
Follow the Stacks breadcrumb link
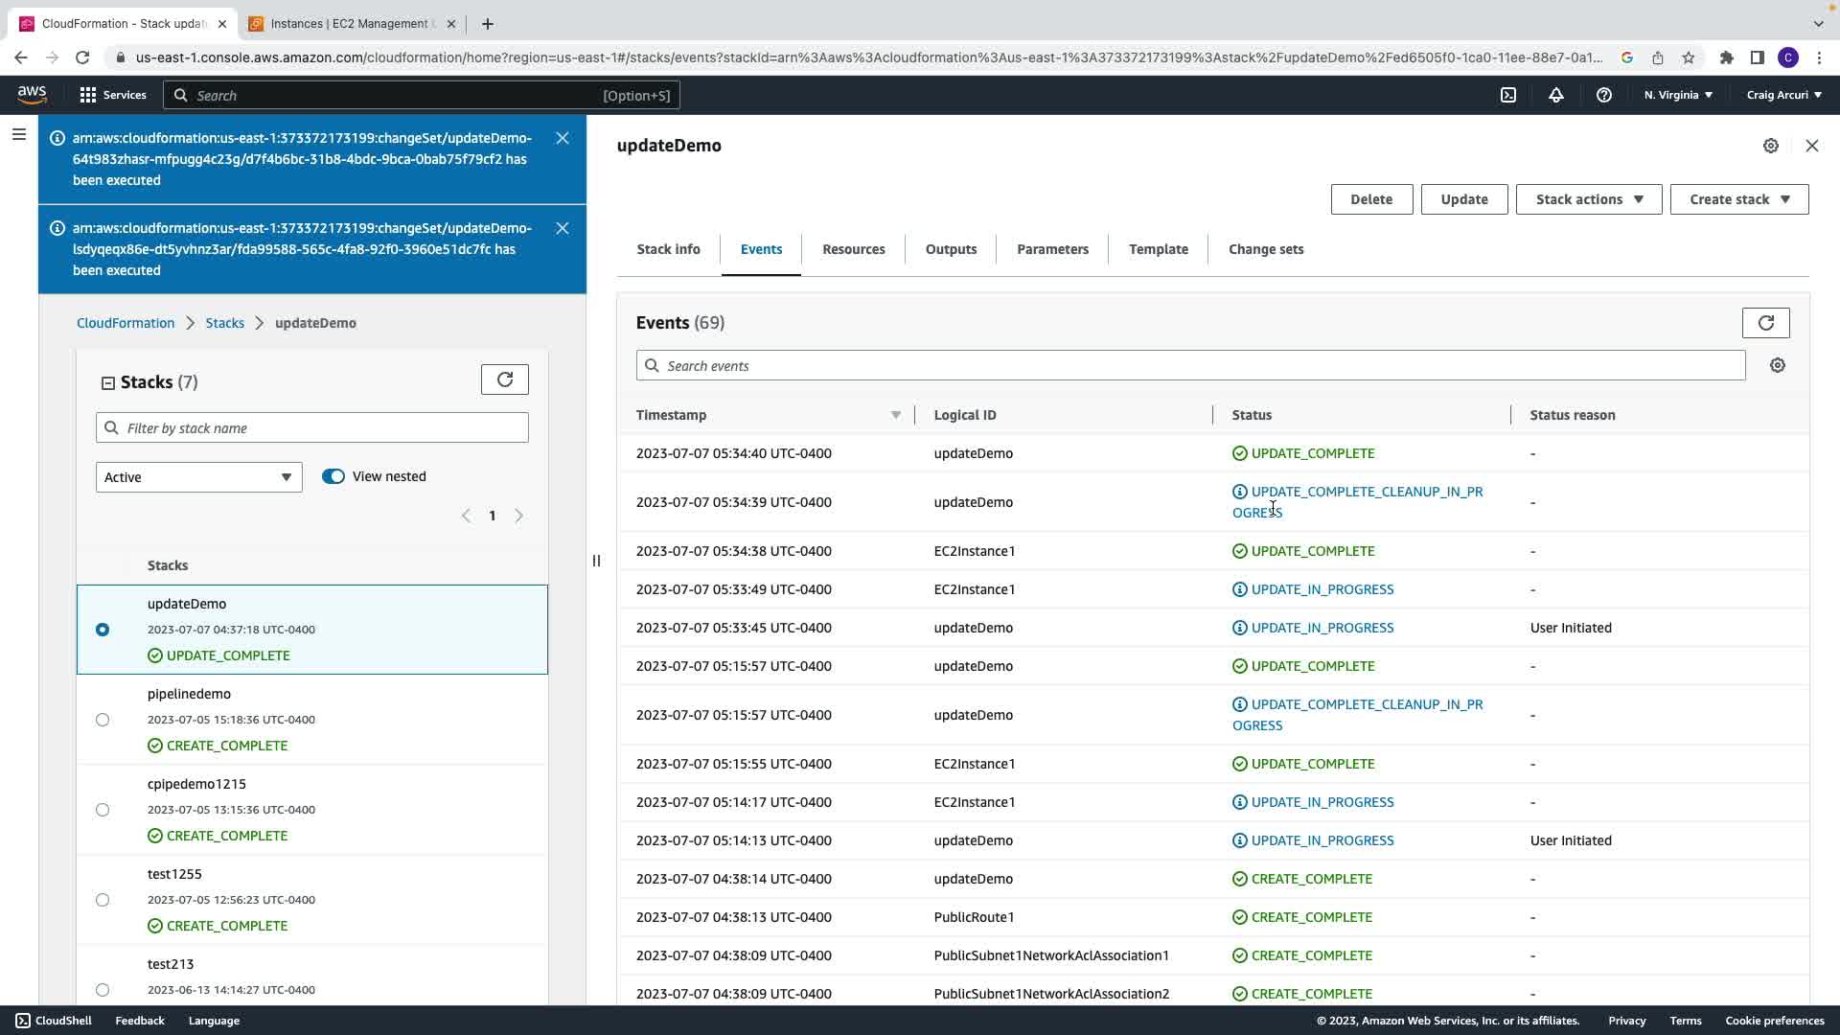(224, 323)
